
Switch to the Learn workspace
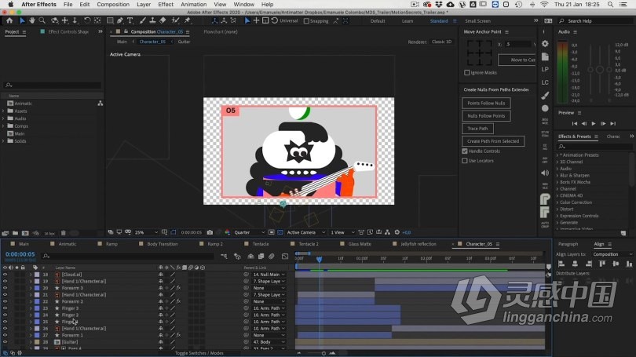click(408, 21)
